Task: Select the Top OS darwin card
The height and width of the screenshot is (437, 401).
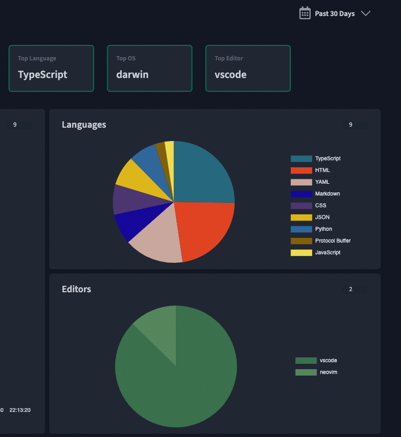Action: 150,68
